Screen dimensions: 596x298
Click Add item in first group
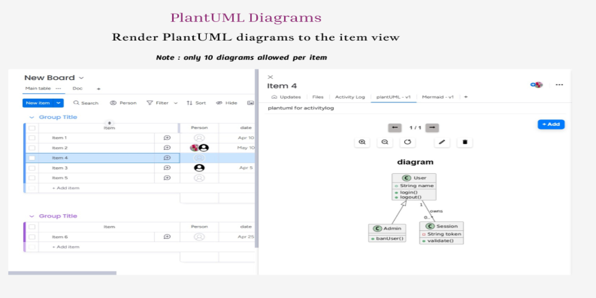(x=66, y=188)
